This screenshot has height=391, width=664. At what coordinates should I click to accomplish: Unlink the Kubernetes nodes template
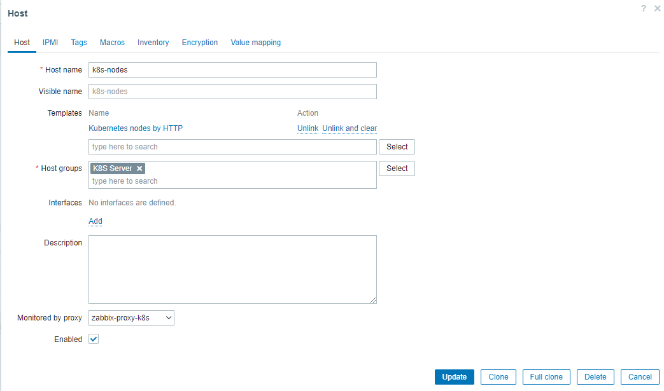point(308,128)
